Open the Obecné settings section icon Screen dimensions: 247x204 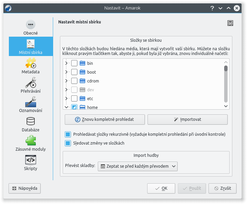(31, 24)
